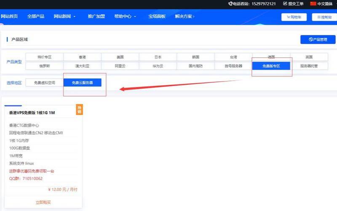Open the 控制台 console button
The width and height of the screenshot is (337, 211).
(324, 17)
